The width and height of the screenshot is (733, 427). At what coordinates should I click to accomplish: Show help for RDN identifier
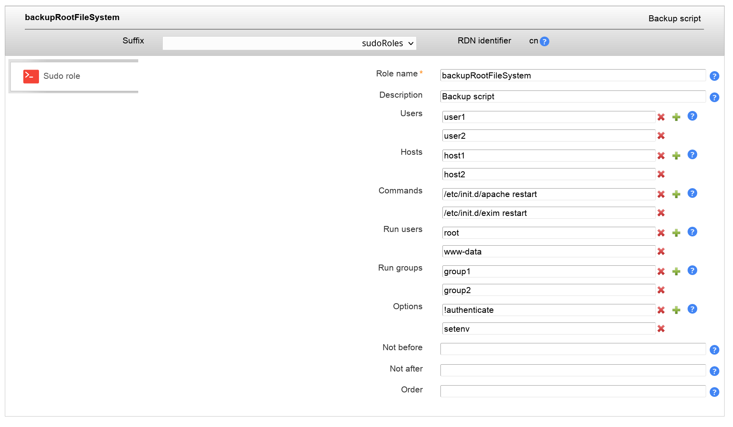(545, 41)
